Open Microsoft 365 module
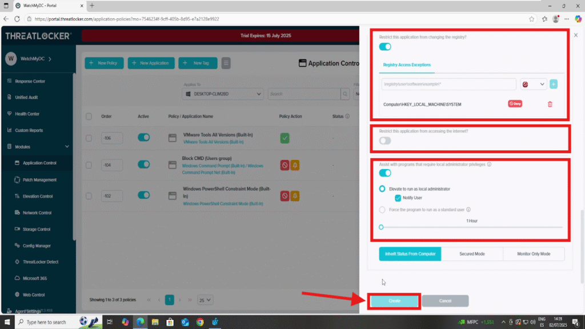 coord(35,278)
